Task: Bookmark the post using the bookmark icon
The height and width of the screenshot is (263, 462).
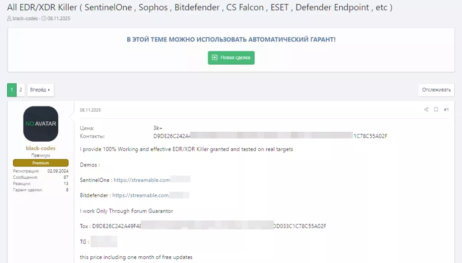Action: click(x=436, y=110)
